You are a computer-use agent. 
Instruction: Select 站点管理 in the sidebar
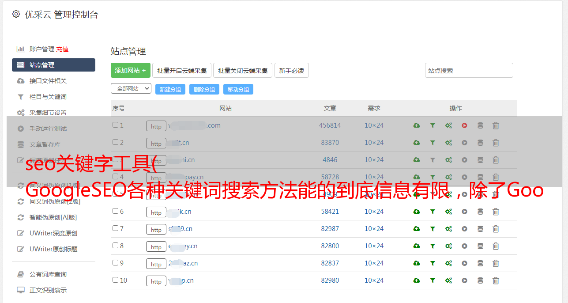53,65
